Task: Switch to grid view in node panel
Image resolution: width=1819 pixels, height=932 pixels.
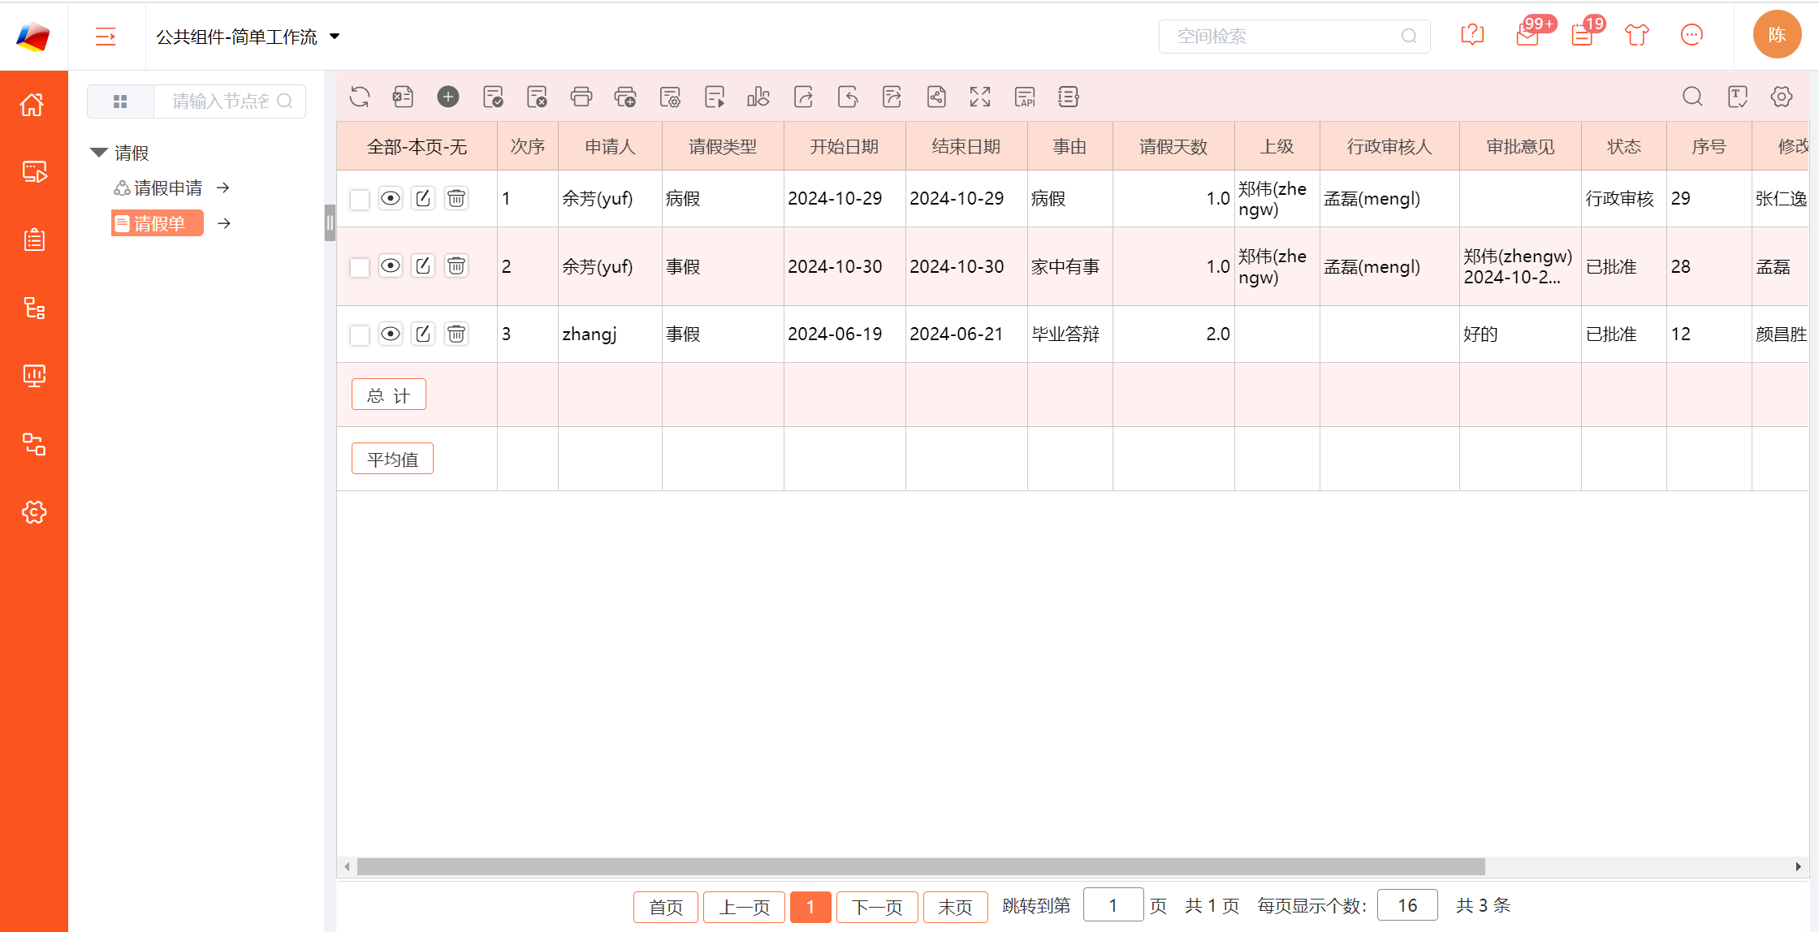Action: (120, 101)
